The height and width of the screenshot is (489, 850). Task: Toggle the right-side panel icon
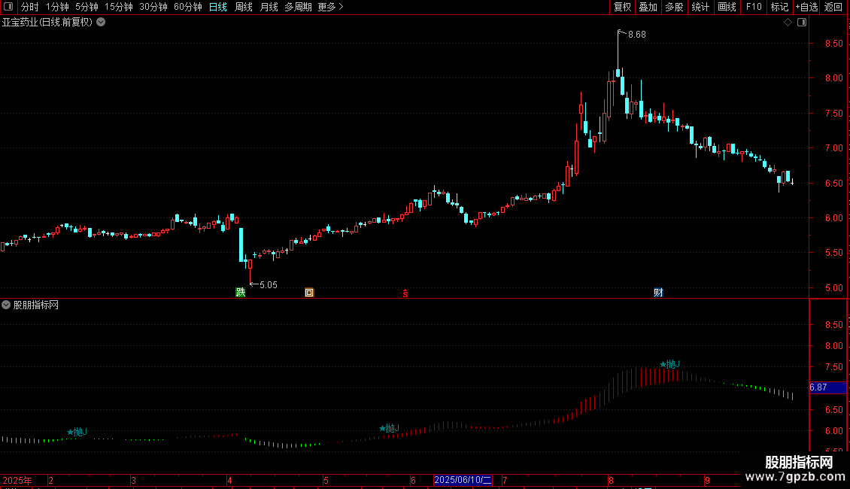[802, 23]
